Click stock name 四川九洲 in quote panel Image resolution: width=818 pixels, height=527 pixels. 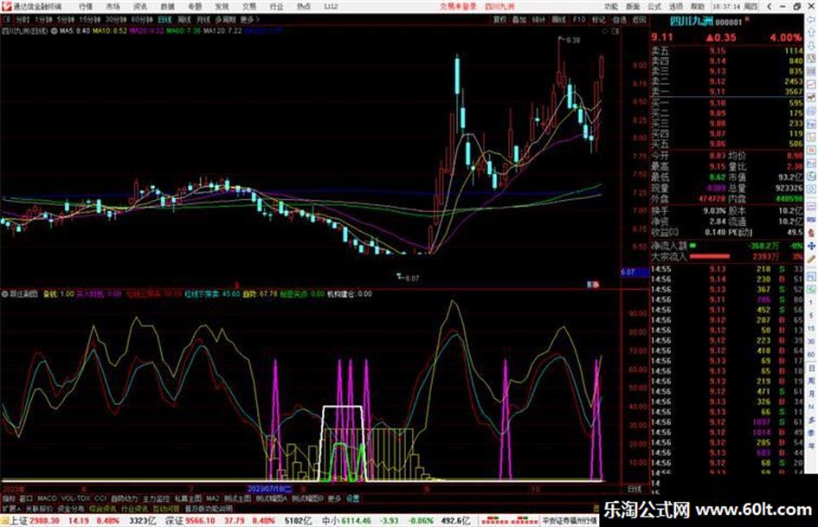[x=691, y=22]
